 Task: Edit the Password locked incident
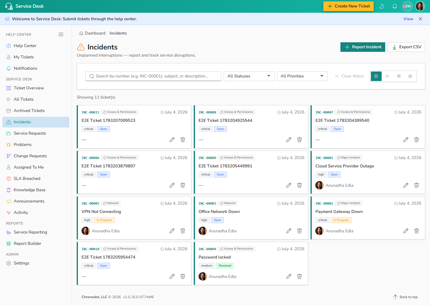(289, 276)
